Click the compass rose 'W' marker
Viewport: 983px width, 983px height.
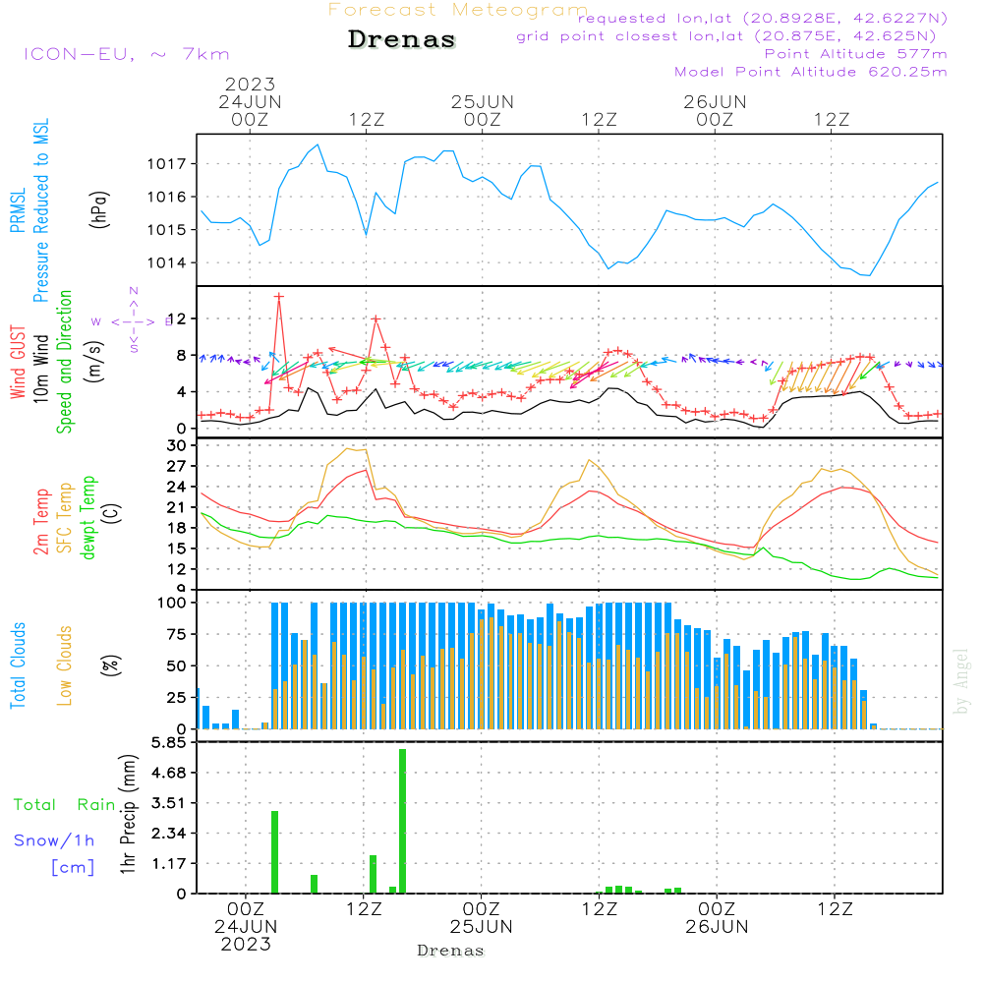[96, 322]
